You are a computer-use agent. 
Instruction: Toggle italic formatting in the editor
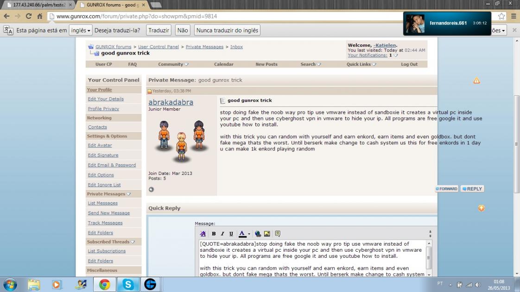tap(222, 234)
